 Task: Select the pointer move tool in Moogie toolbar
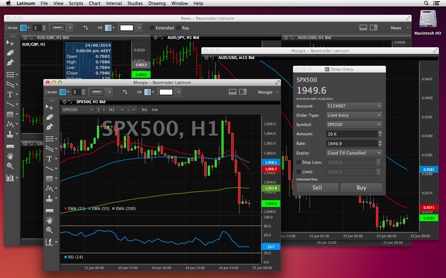coord(49,107)
